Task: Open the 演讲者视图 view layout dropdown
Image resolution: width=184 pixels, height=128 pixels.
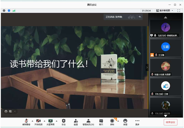Action: click(165, 11)
